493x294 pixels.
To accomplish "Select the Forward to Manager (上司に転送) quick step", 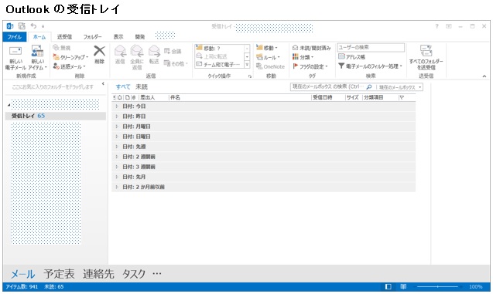I will pos(219,56).
